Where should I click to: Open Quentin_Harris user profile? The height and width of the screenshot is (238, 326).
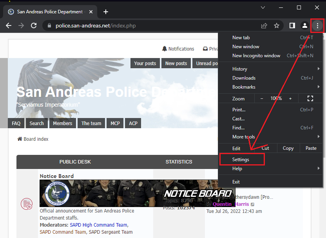coord(231,204)
